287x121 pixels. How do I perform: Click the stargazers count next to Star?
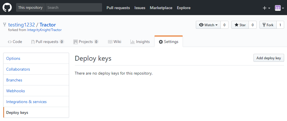(252, 25)
